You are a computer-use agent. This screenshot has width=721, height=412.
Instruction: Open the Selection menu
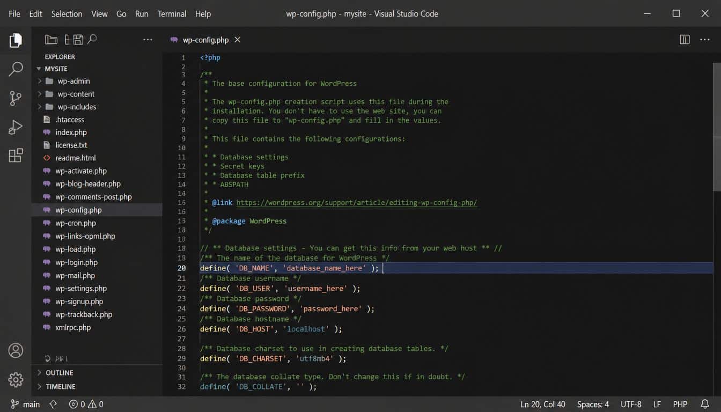pyautogui.click(x=67, y=14)
